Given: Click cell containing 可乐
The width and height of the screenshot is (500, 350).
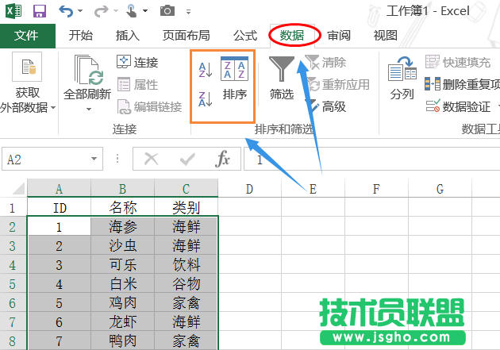Looking at the screenshot, I should [122, 264].
